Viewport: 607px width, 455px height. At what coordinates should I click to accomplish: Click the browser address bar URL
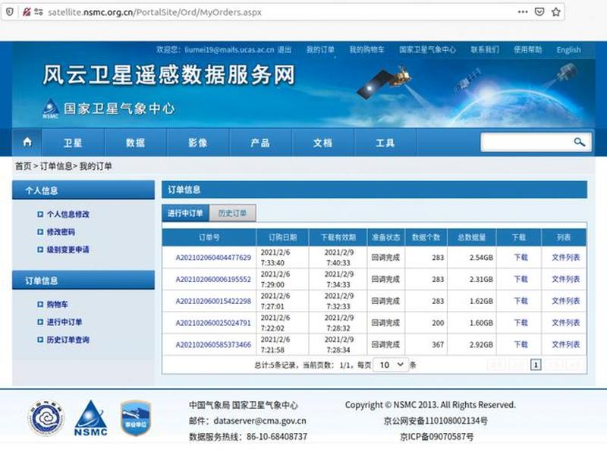(155, 12)
